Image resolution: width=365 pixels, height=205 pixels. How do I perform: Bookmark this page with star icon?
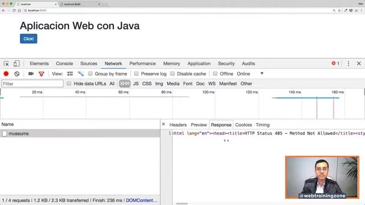pyautogui.click(x=339, y=10)
